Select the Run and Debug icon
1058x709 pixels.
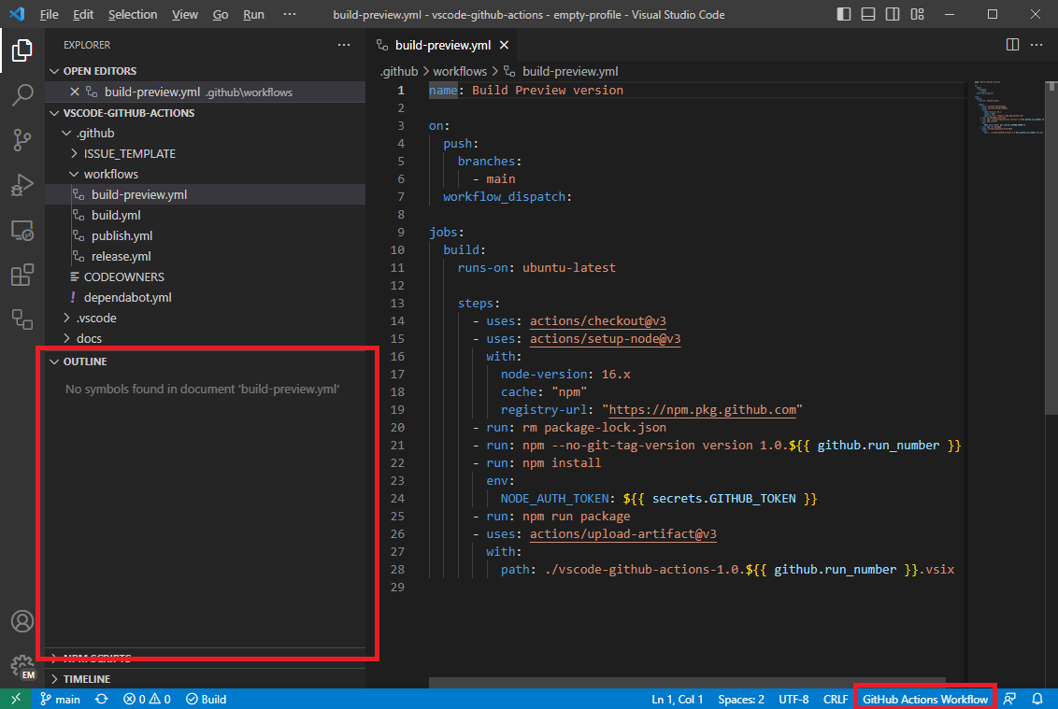click(21, 185)
